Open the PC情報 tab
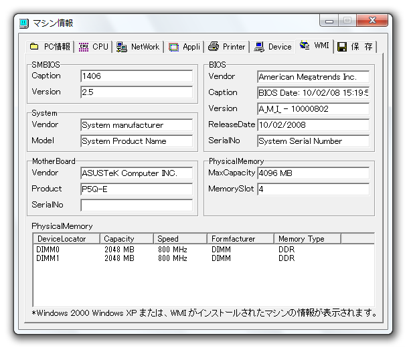This screenshot has height=350, width=407. click(50, 47)
